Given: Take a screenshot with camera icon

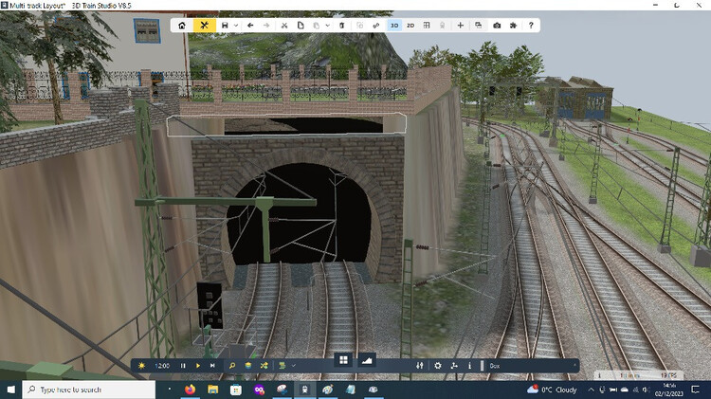Looking at the screenshot, I should (497, 26).
